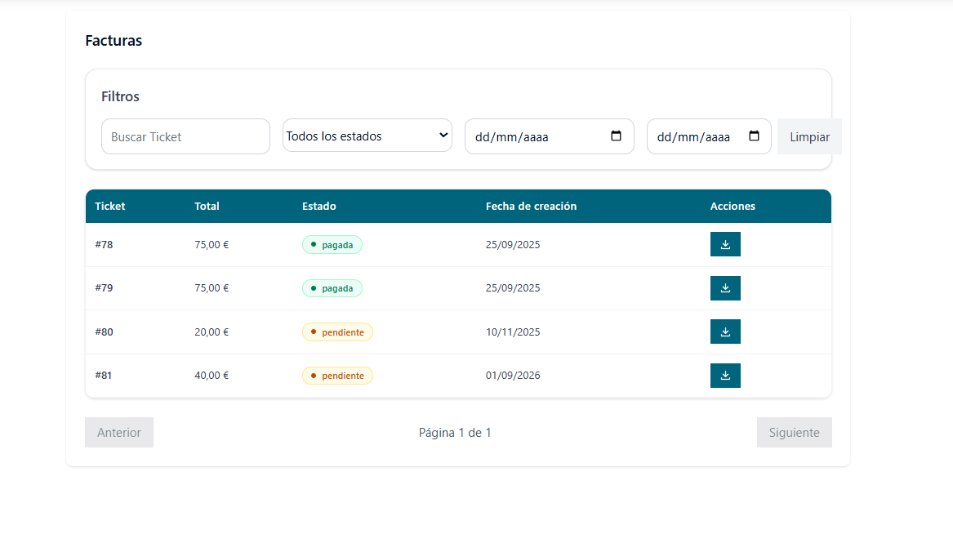Click the pendiente status badge for ticket #80
The width and height of the screenshot is (953, 543).
point(337,332)
